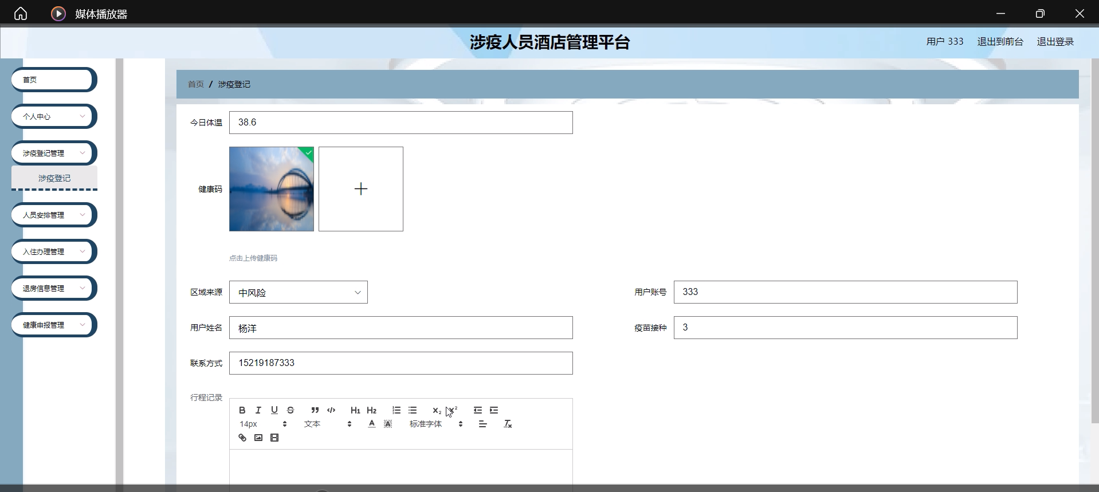The height and width of the screenshot is (492, 1099).
Task: Focus the 联系方式 phone number field
Action: (x=401, y=363)
